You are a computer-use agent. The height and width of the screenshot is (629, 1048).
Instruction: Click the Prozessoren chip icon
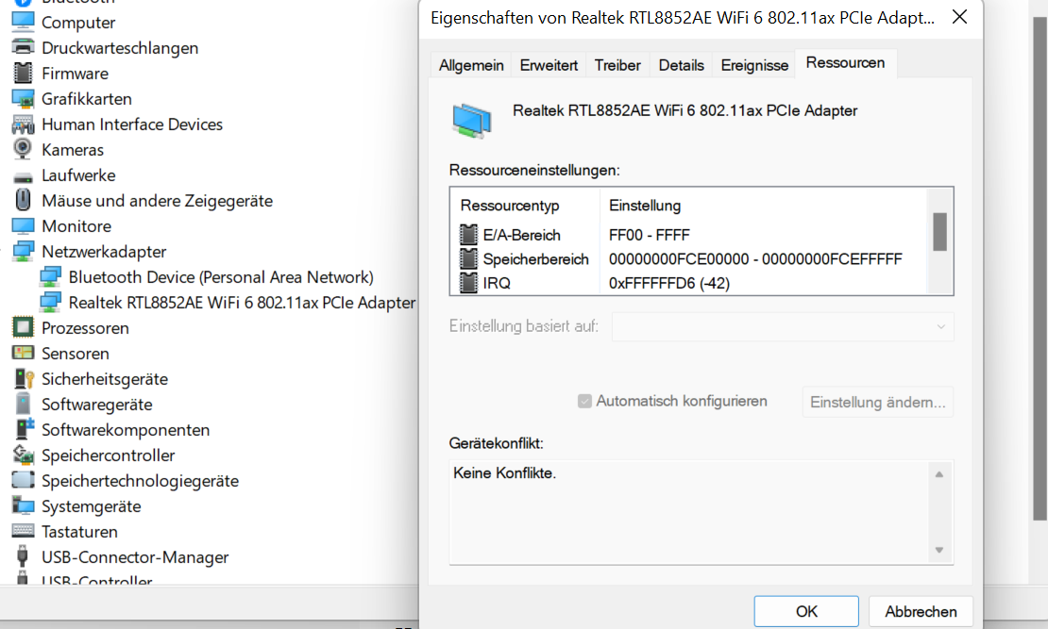tap(23, 327)
